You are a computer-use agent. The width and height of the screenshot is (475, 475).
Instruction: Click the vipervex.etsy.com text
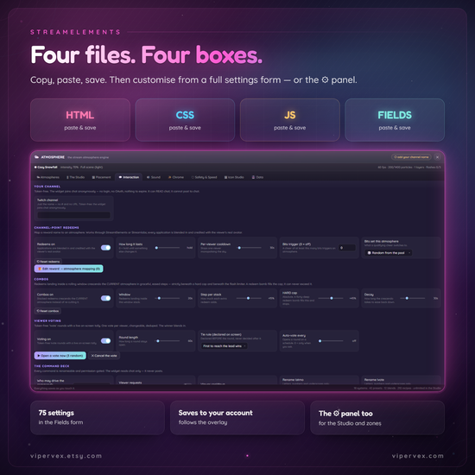pyautogui.click(x=66, y=456)
